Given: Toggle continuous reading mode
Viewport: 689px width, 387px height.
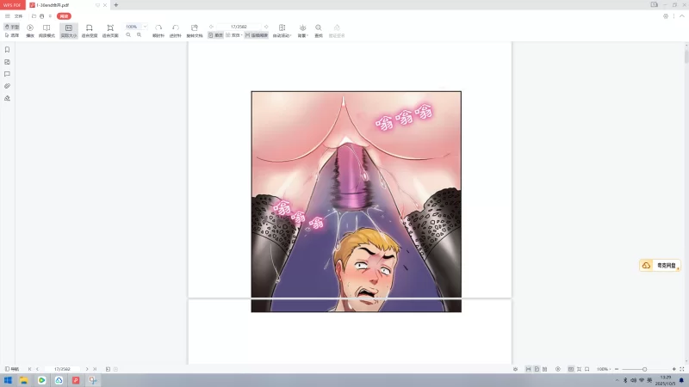Looking at the screenshot, I should pos(256,35).
